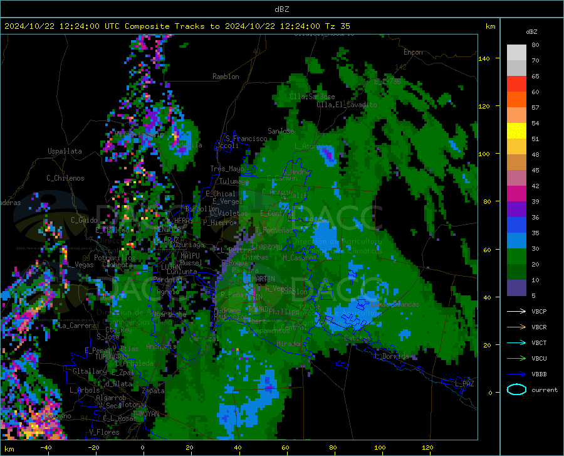Select the dotted yellow 51-54 dBZ swatch

pos(516,131)
